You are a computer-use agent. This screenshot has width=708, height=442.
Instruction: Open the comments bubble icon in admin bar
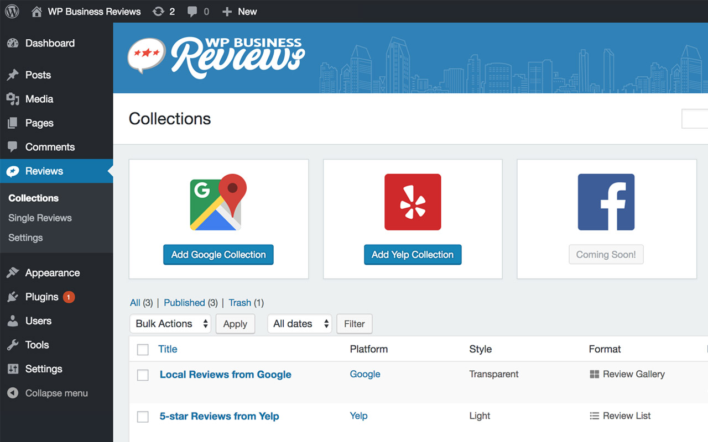192,11
